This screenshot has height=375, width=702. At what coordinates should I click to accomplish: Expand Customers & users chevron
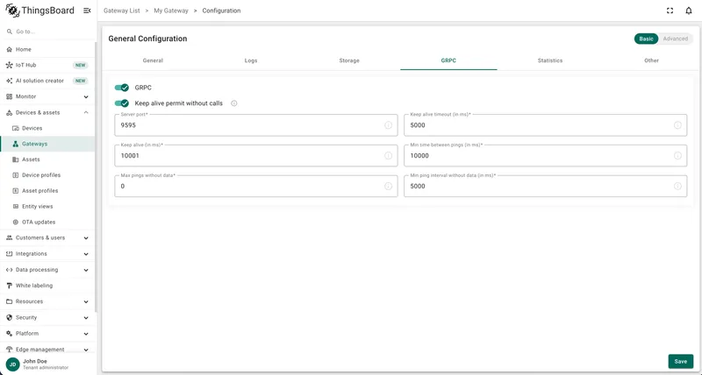point(86,238)
